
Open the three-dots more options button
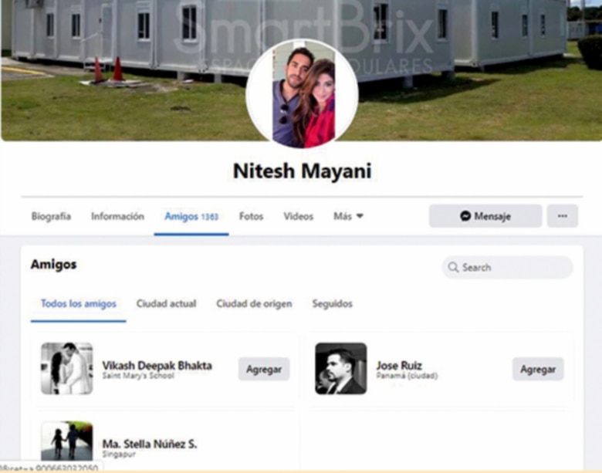pos(562,216)
